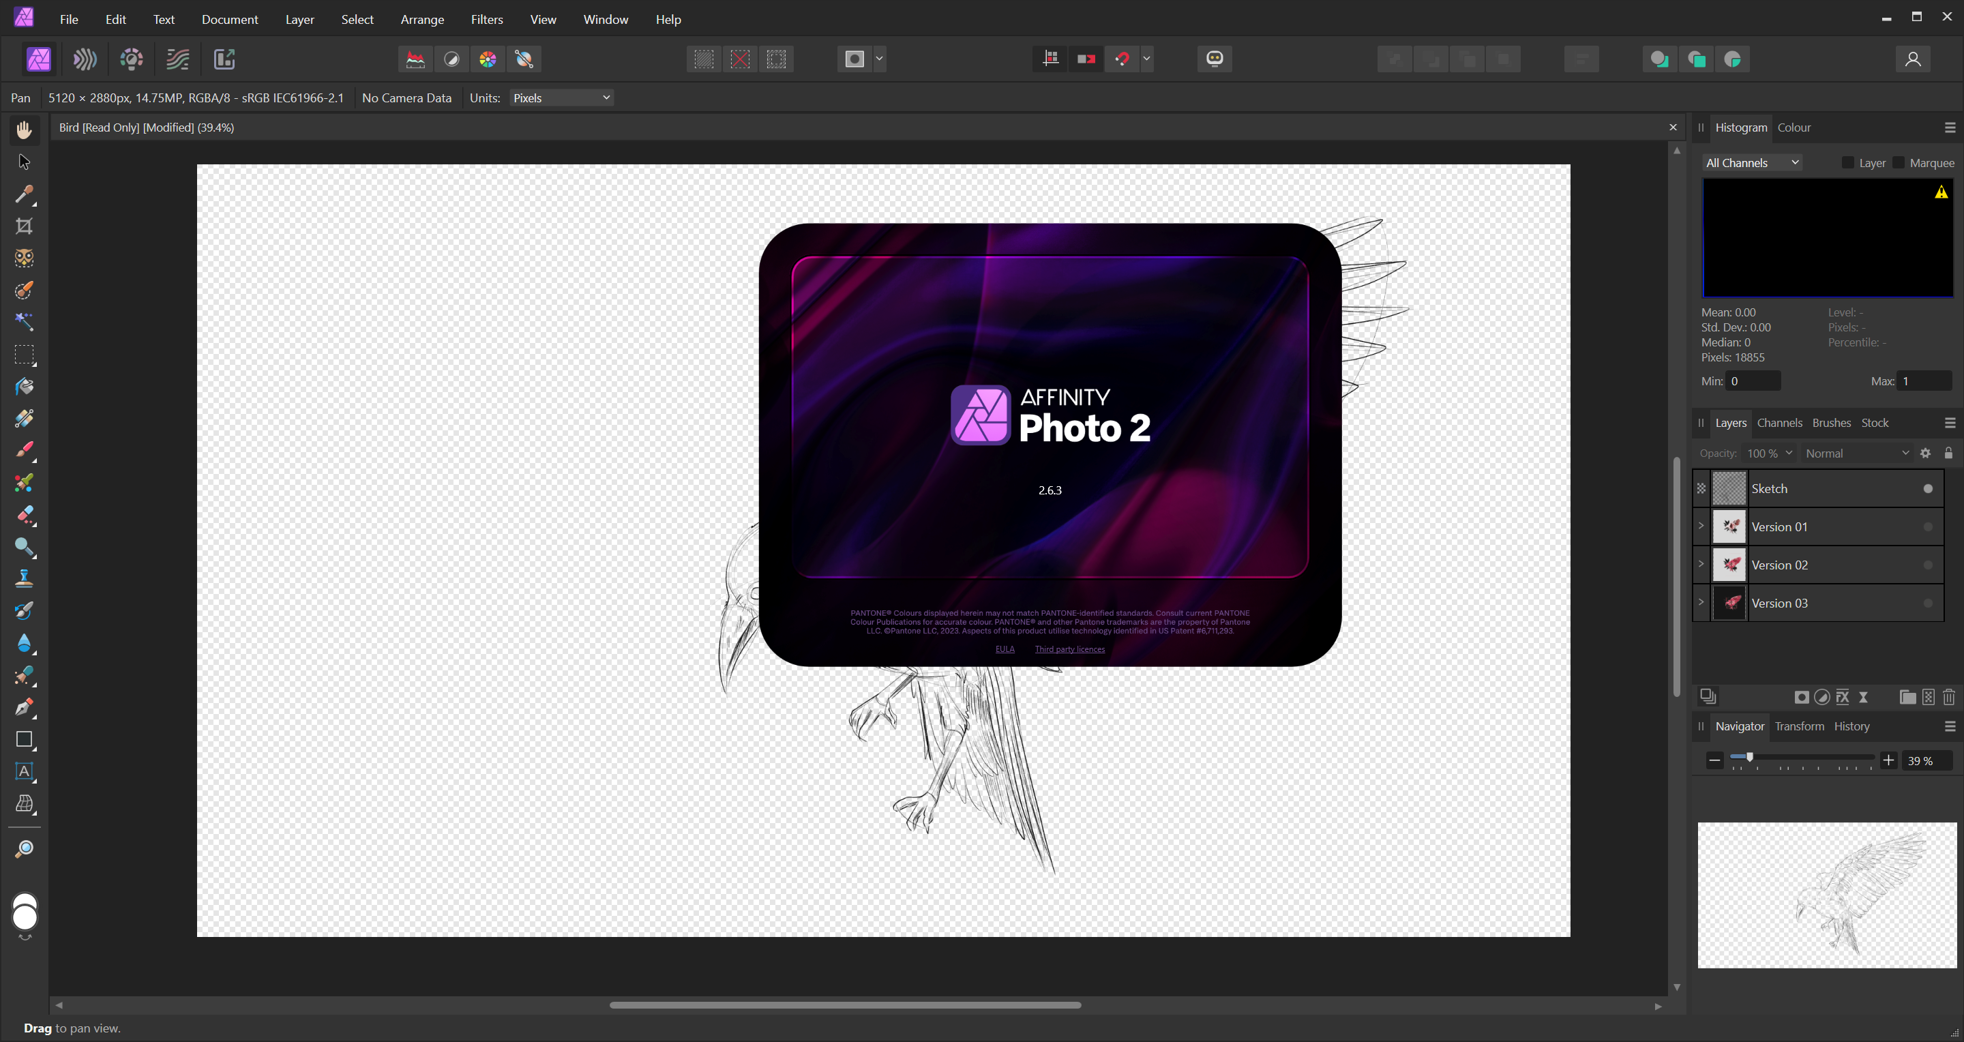
Task: Select the Flood Fill tool
Action: (x=25, y=387)
